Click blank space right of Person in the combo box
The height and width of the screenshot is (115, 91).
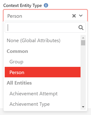click(47, 16)
